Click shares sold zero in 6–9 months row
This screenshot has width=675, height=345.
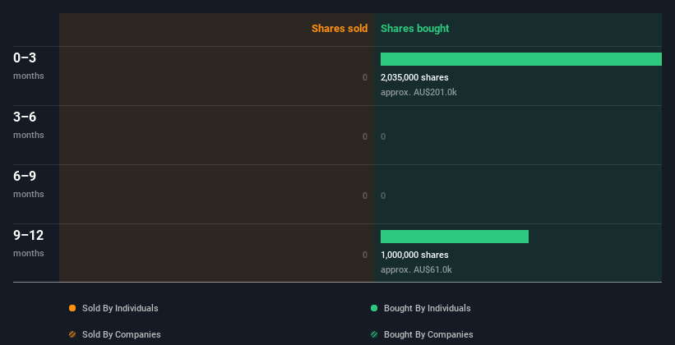[x=365, y=195]
